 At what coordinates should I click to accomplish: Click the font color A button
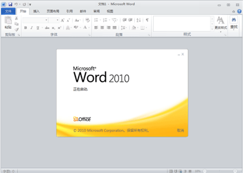coord(85,28)
